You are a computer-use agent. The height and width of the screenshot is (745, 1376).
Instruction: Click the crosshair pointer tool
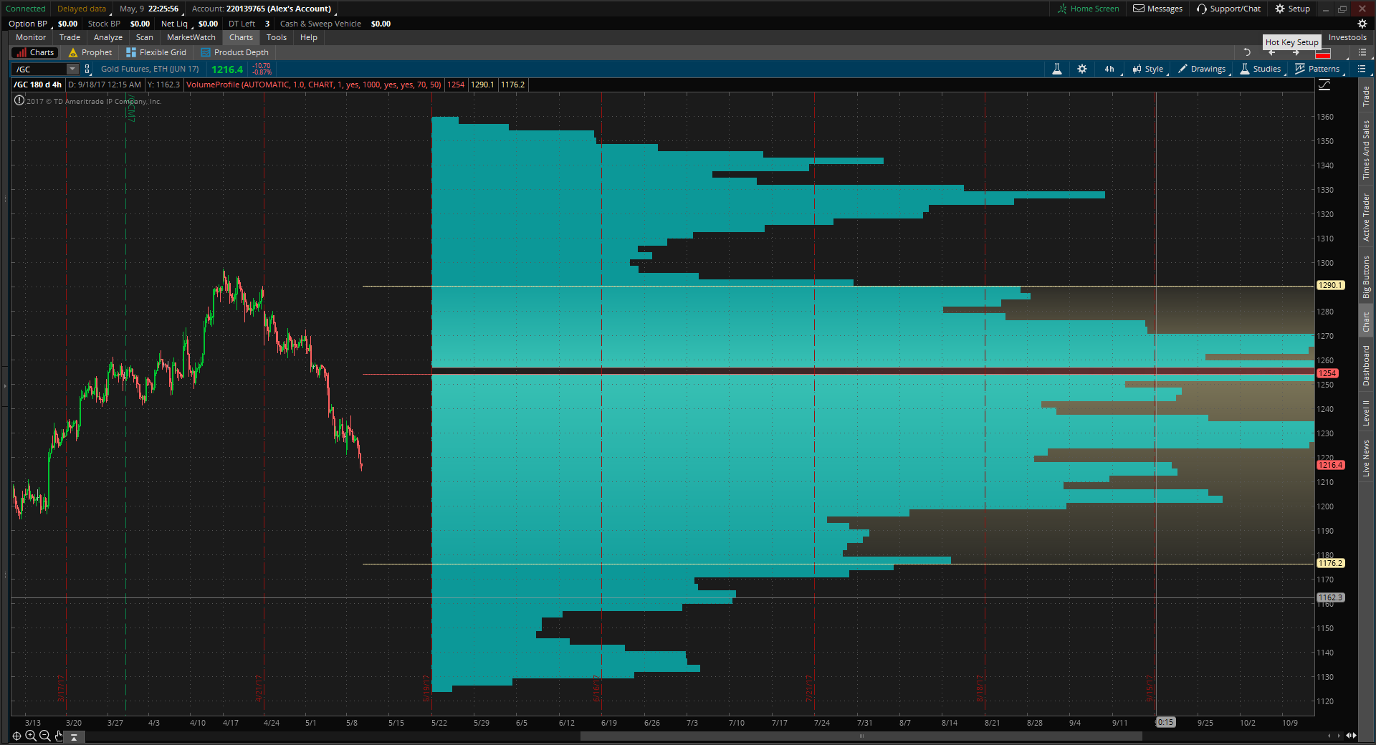click(x=16, y=736)
